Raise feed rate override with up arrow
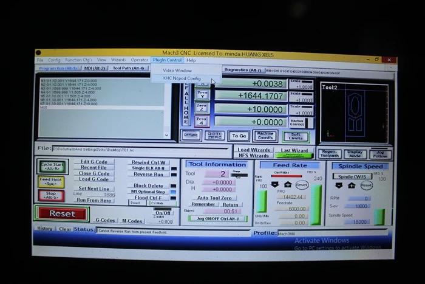Viewport: 425px width, 284px height. pyautogui.click(x=288, y=185)
